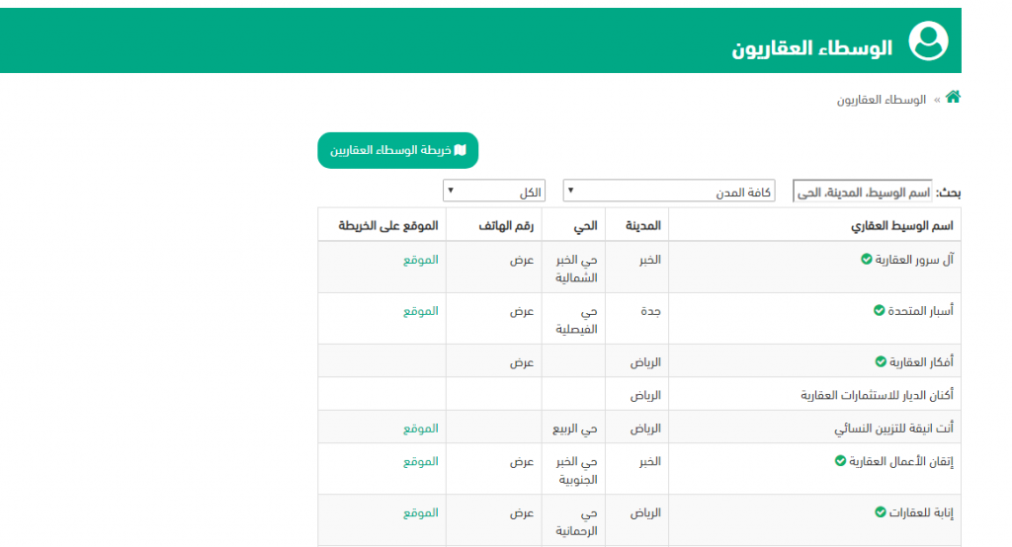Show phone عرض for آل سرور العقارية
1012x547 pixels.
(522, 260)
